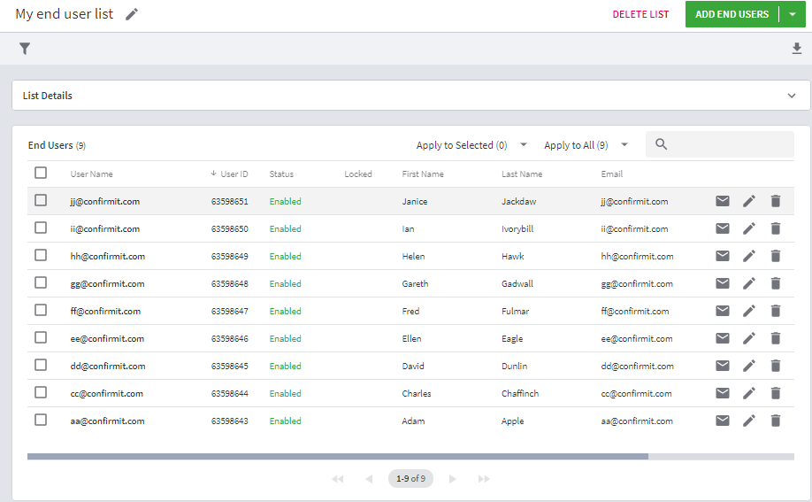
Task: Sort by the Status column header
Action: coord(281,174)
